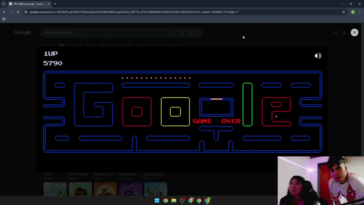
Task: Open the Windows Start menu
Action: pyautogui.click(x=157, y=200)
